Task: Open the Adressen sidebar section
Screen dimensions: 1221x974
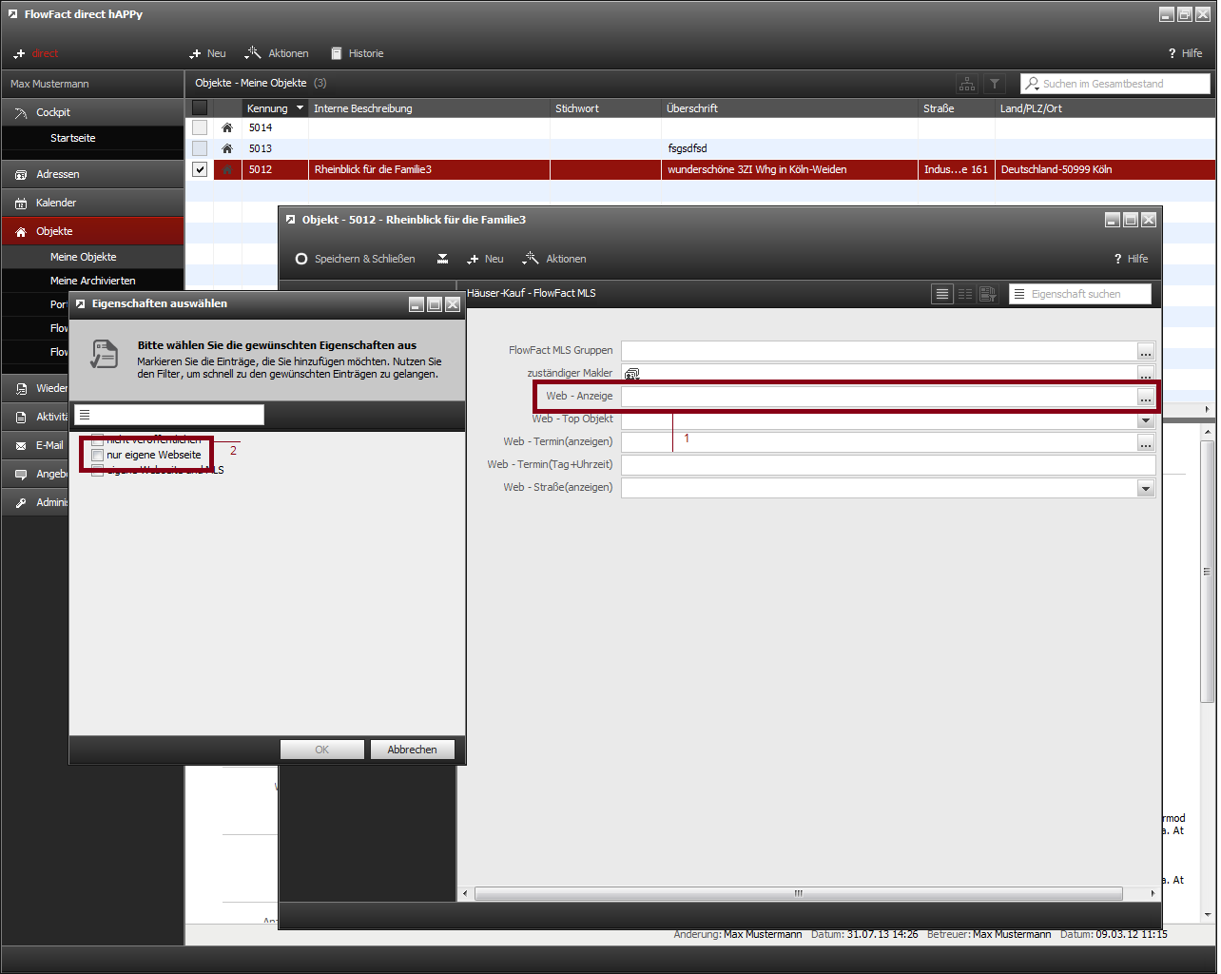Action: (92, 175)
